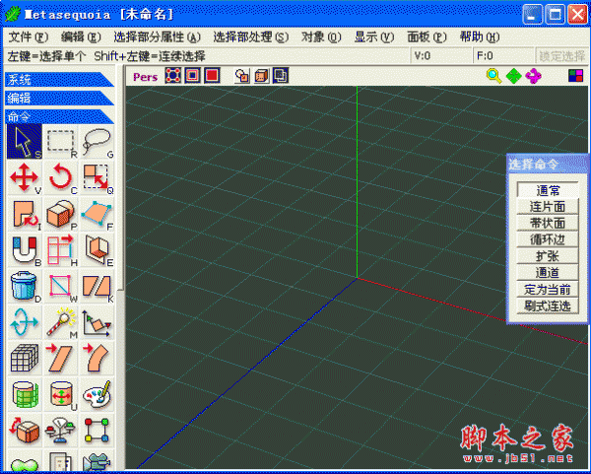Activate the Scale tool (Q)
Image resolution: width=591 pixels, height=474 pixels.
pyautogui.click(x=97, y=177)
